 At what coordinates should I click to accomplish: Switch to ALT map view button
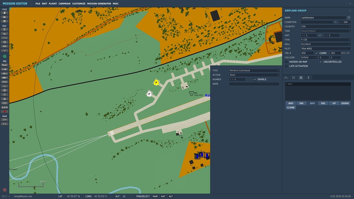point(171,197)
